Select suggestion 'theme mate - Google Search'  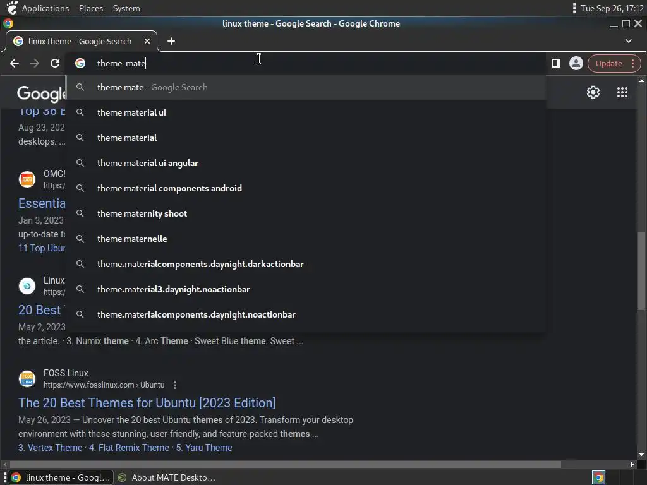point(306,87)
